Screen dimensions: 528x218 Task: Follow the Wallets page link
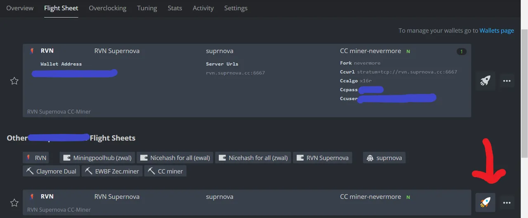(x=497, y=30)
